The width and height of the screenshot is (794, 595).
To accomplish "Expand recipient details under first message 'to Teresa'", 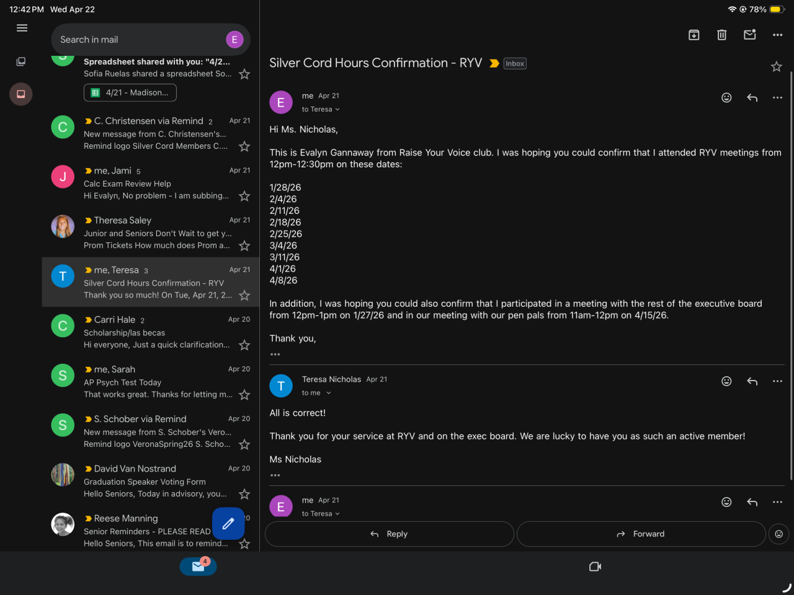I will (321, 110).
